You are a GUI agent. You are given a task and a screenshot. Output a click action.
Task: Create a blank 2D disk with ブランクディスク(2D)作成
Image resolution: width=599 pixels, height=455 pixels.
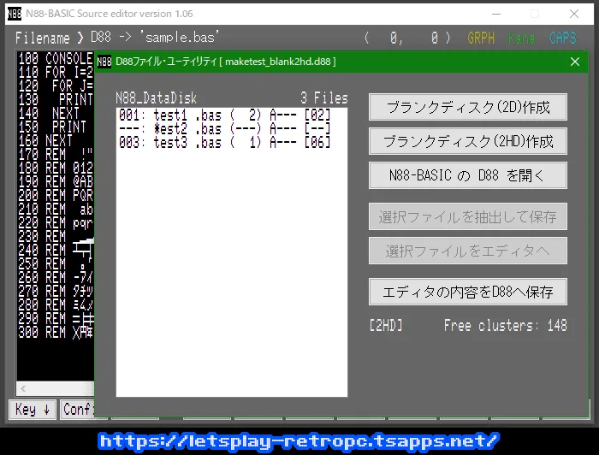[x=467, y=107]
